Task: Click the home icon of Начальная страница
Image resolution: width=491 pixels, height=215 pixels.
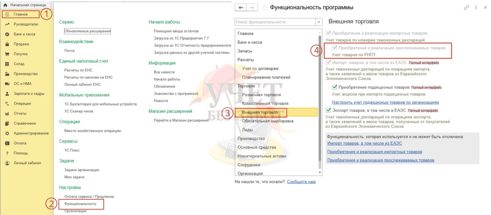Action: click(5, 5)
